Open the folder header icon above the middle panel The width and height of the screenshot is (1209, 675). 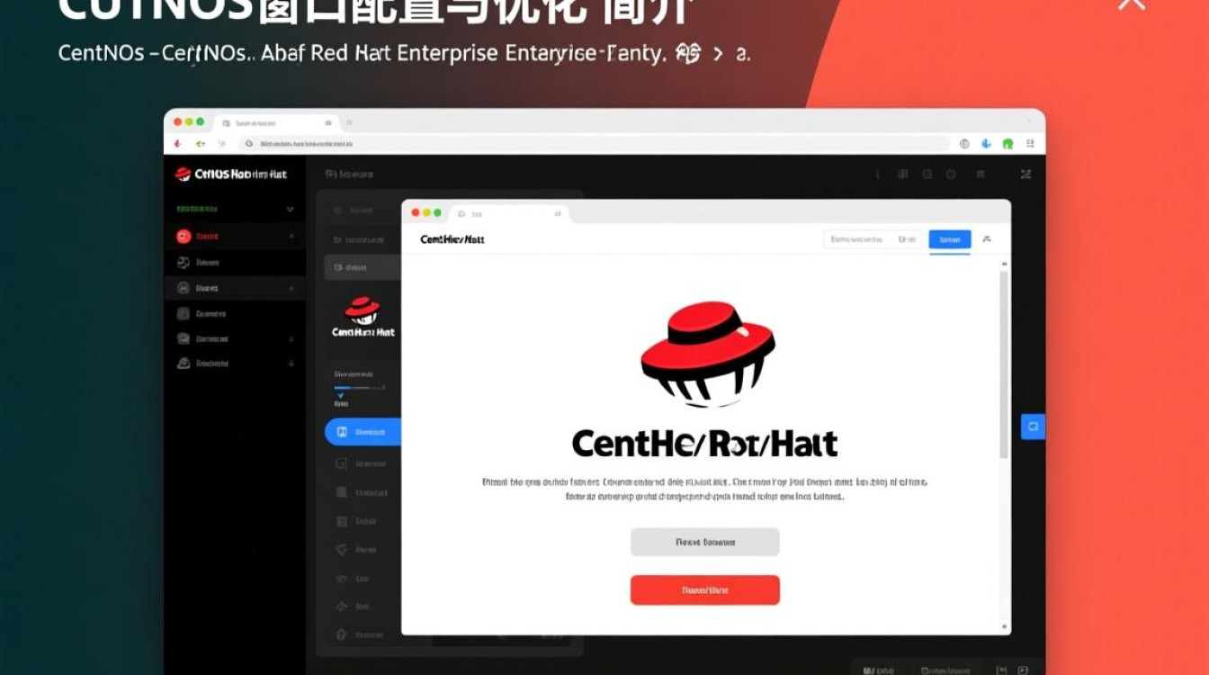(331, 174)
